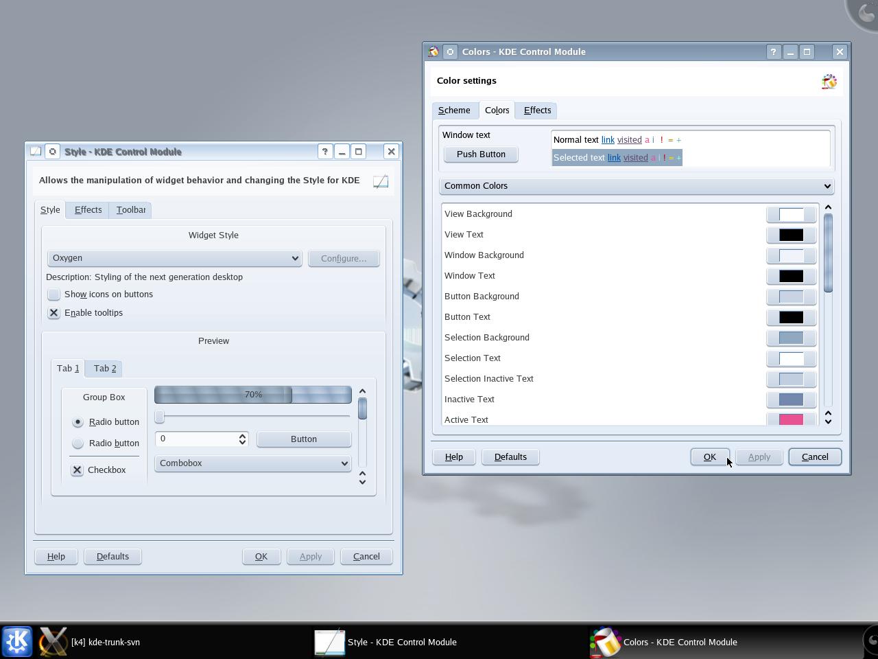
Task: Open the Effects tab in Style window
Action: click(x=88, y=209)
